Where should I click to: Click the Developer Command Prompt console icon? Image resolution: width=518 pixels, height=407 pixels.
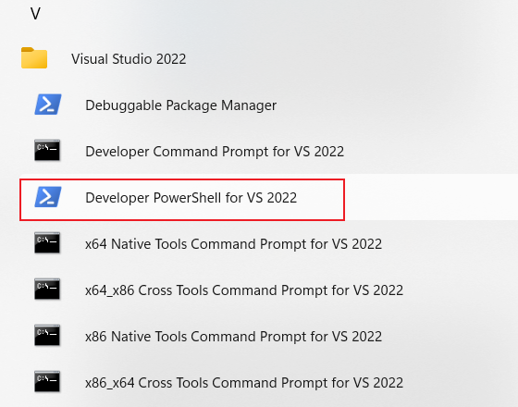click(x=47, y=151)
